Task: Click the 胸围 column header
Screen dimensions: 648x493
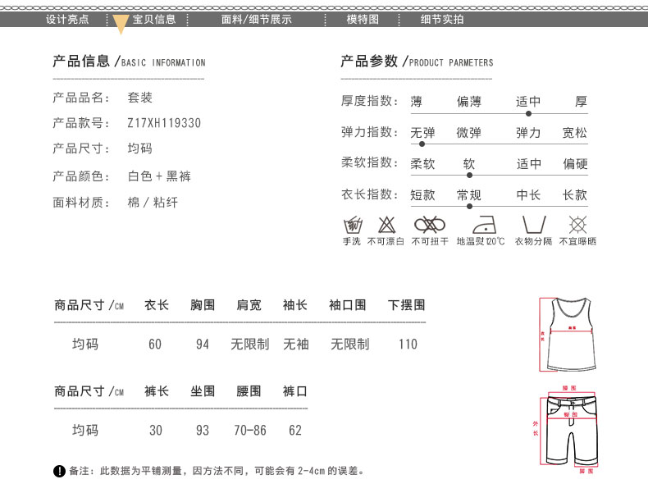Action: (203, 305)
